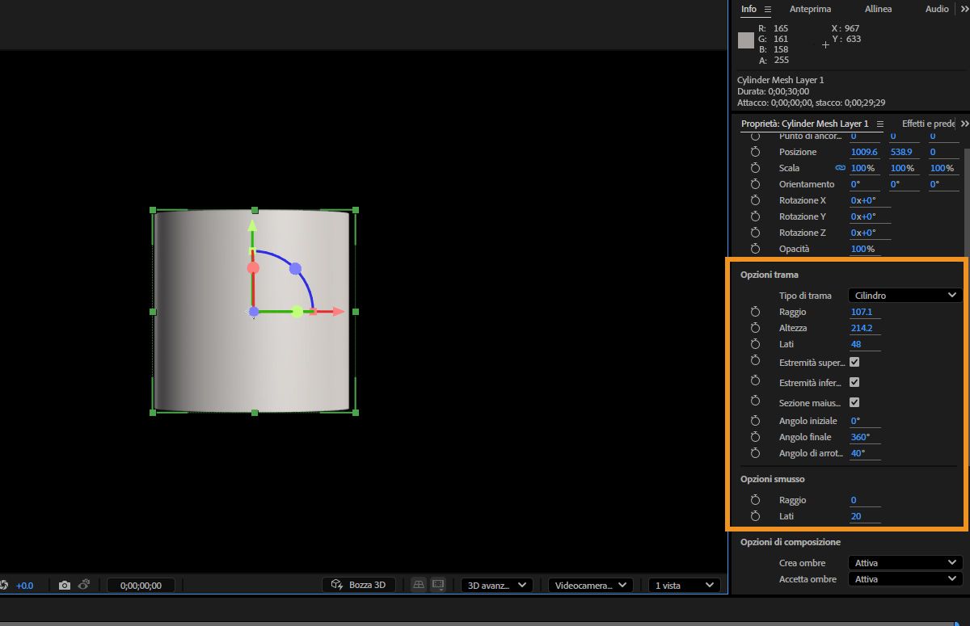Screen dimensions: 970x626
Task: Click the stopwatch next to Posizione
Action: (x=756, y=152)
